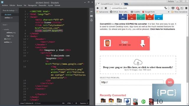Open the html project dropdown in Brackets sidebar
This screenshot has width=189, height=106.
point(5,25)
